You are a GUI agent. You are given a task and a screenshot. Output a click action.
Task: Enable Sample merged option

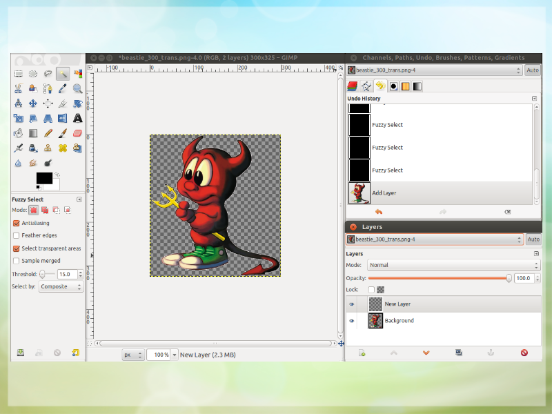click(16, 261)
